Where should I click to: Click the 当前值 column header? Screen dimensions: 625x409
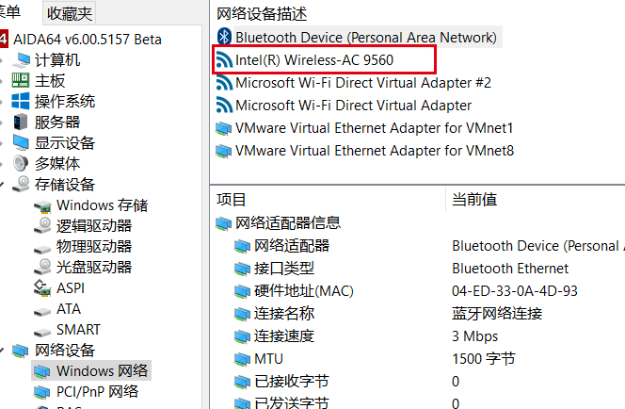click(x=474, y=199)
